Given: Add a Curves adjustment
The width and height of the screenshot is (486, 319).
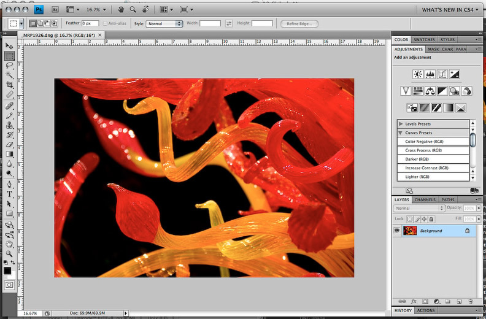Looking at the screenshot, I should [x=442, y=74].
